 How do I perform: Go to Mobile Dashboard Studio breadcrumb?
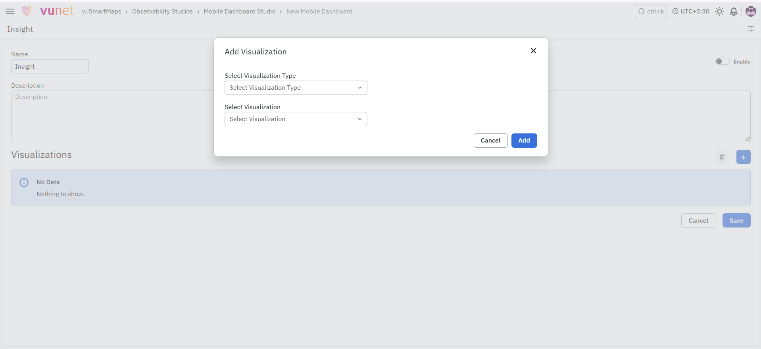240,12
